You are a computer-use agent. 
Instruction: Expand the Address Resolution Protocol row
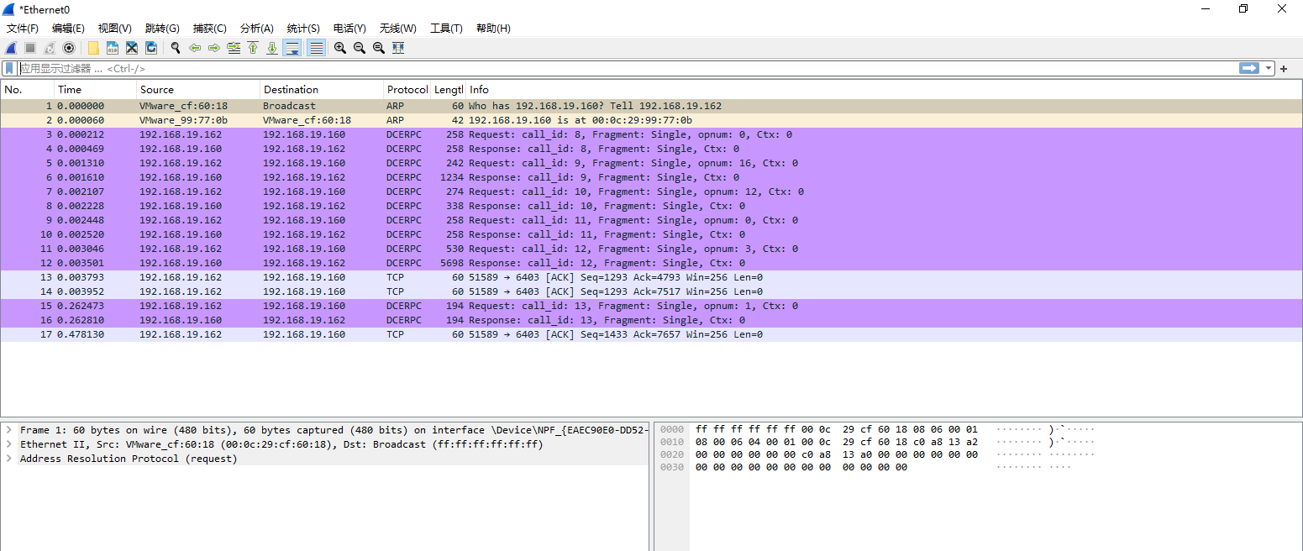tap(8, 459)
